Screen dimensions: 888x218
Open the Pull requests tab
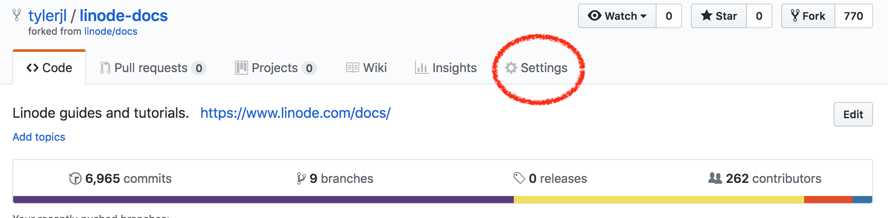tap(151, 68)
